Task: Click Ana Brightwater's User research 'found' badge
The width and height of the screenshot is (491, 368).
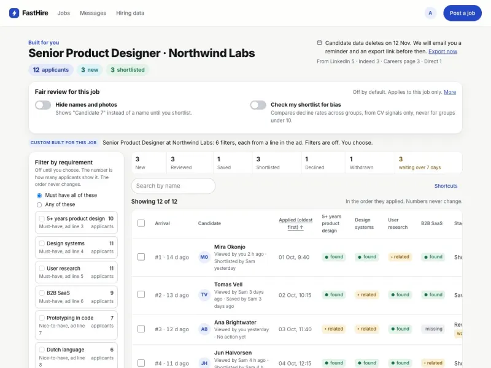Action: tap(400, 329)
